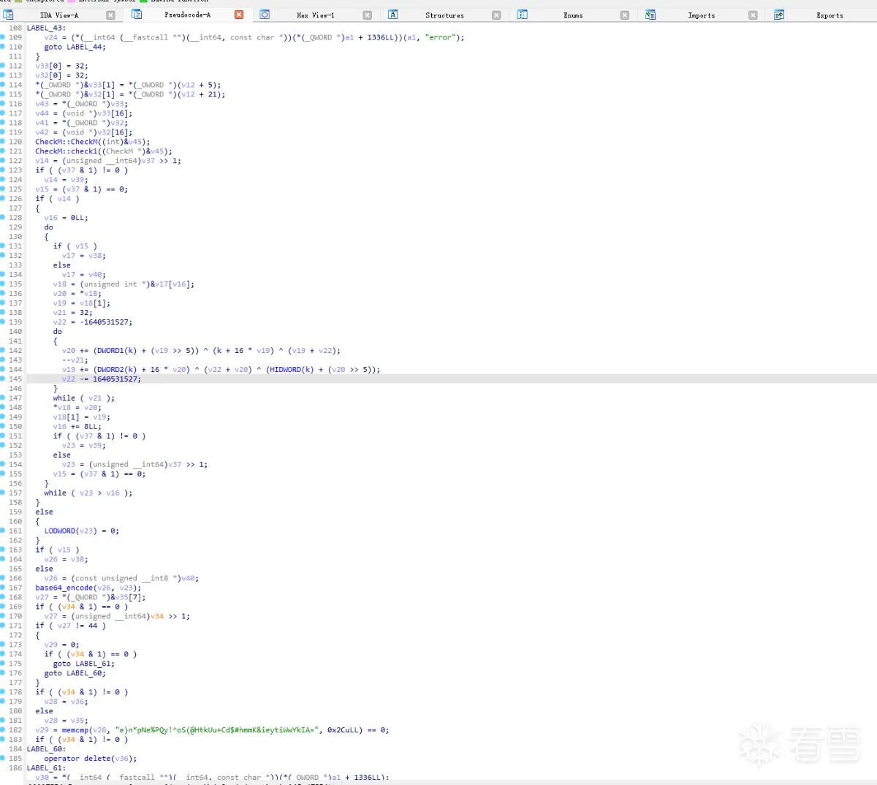Open the Structures tab
This screenshot has height=785, width=877.
[444, 15]
